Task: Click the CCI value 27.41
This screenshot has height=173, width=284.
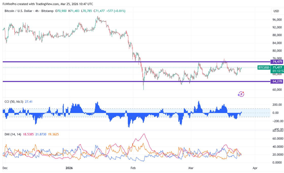Action: click(29, 102)
